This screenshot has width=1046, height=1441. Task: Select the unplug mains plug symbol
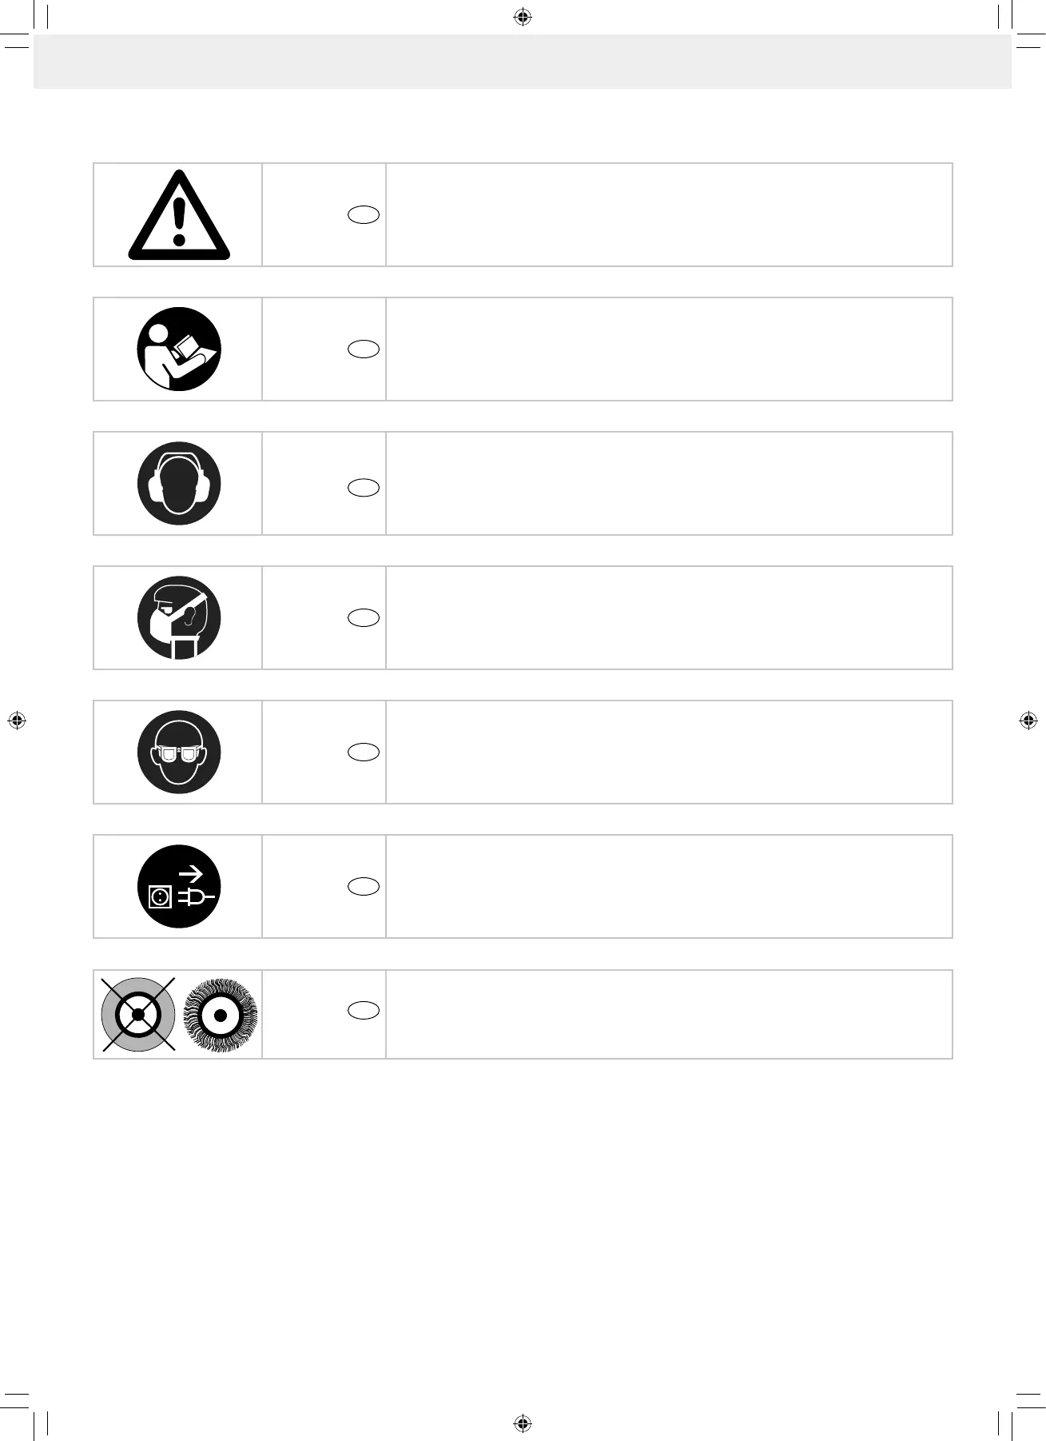(x=179, y=886)
